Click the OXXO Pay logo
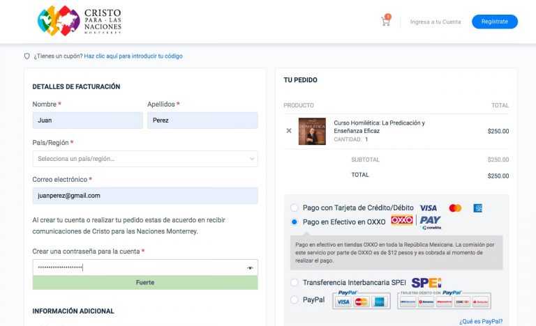Screen dimensions: 536x326 point(416,222)
